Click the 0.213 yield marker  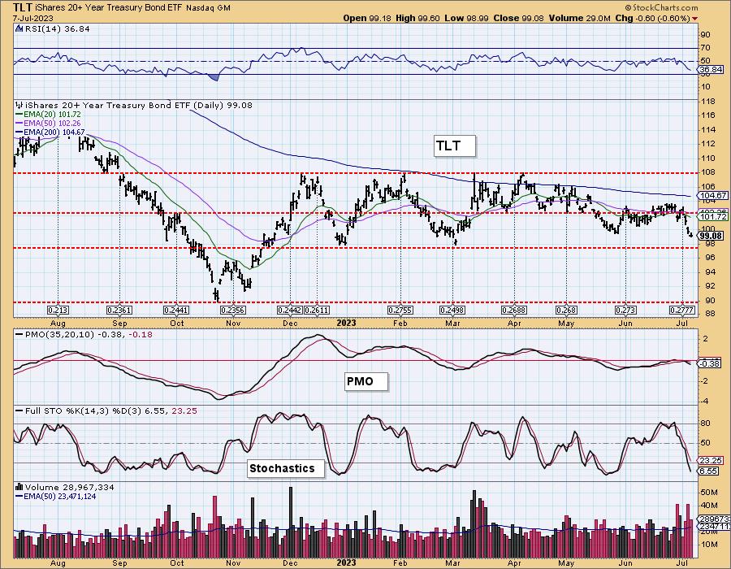tap(58, 311)
